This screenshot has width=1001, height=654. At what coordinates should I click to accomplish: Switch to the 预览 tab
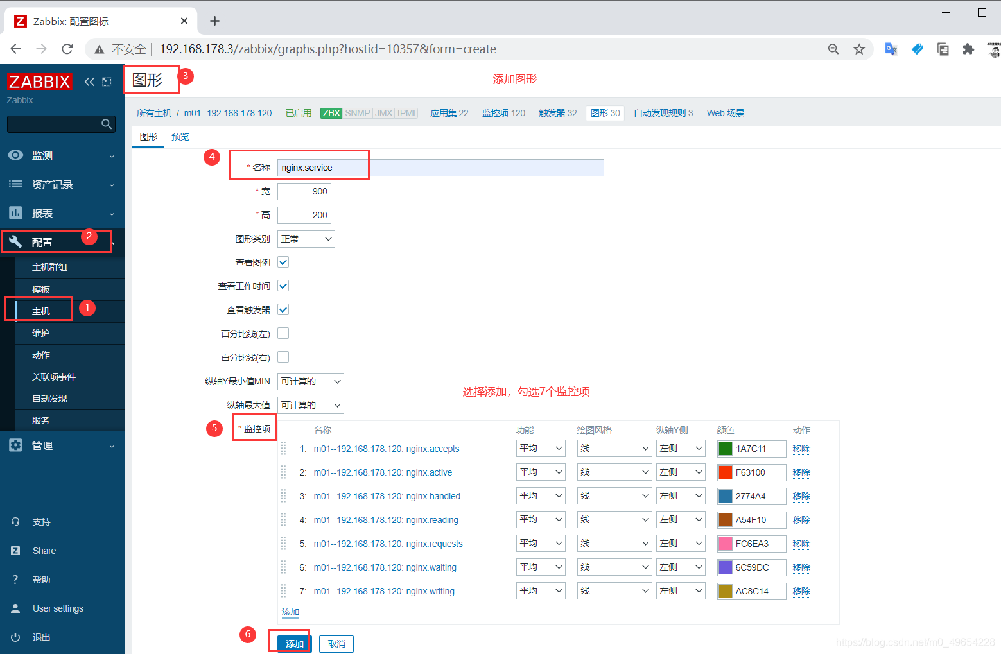[x=180, y=137]
